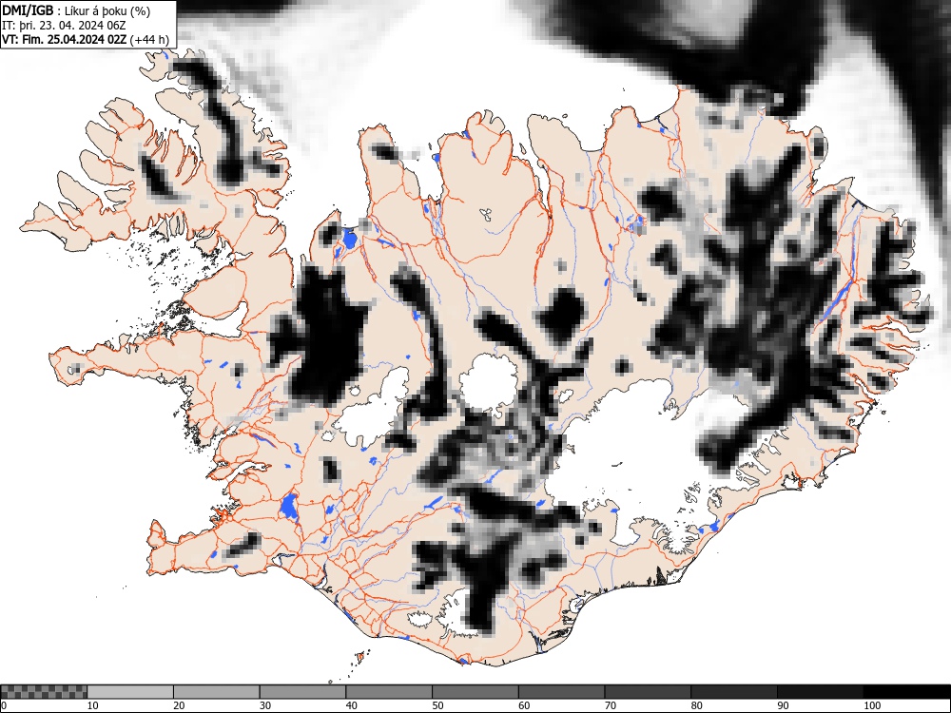Click the '60' legend scale label
The width and height of the screenshot is (951, 713).
click(x=523, y=705)
